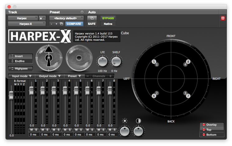Click the red plug-in target icon
Image resolution: width=232 pixels, height=146 pixels.
pyautogui.click(x=223, y=18)
